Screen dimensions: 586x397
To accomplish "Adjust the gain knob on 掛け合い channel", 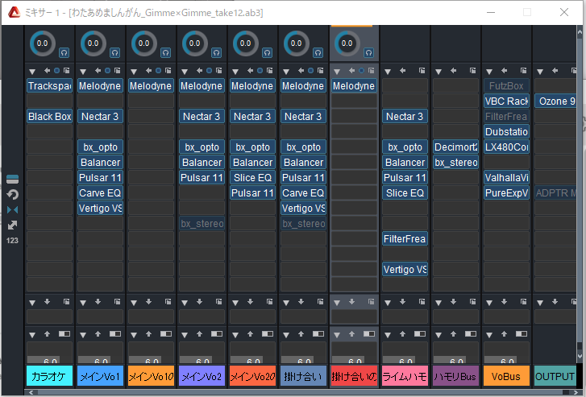I will pyautogui.click(x=297, y=43).
